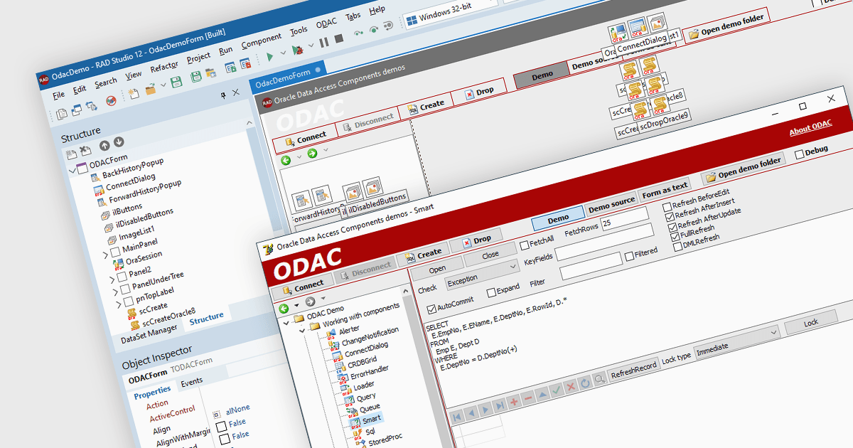Click the Stop square icon in RAD Studio toolbar
This screenshot has height=448, width=853.
[339, 39]
